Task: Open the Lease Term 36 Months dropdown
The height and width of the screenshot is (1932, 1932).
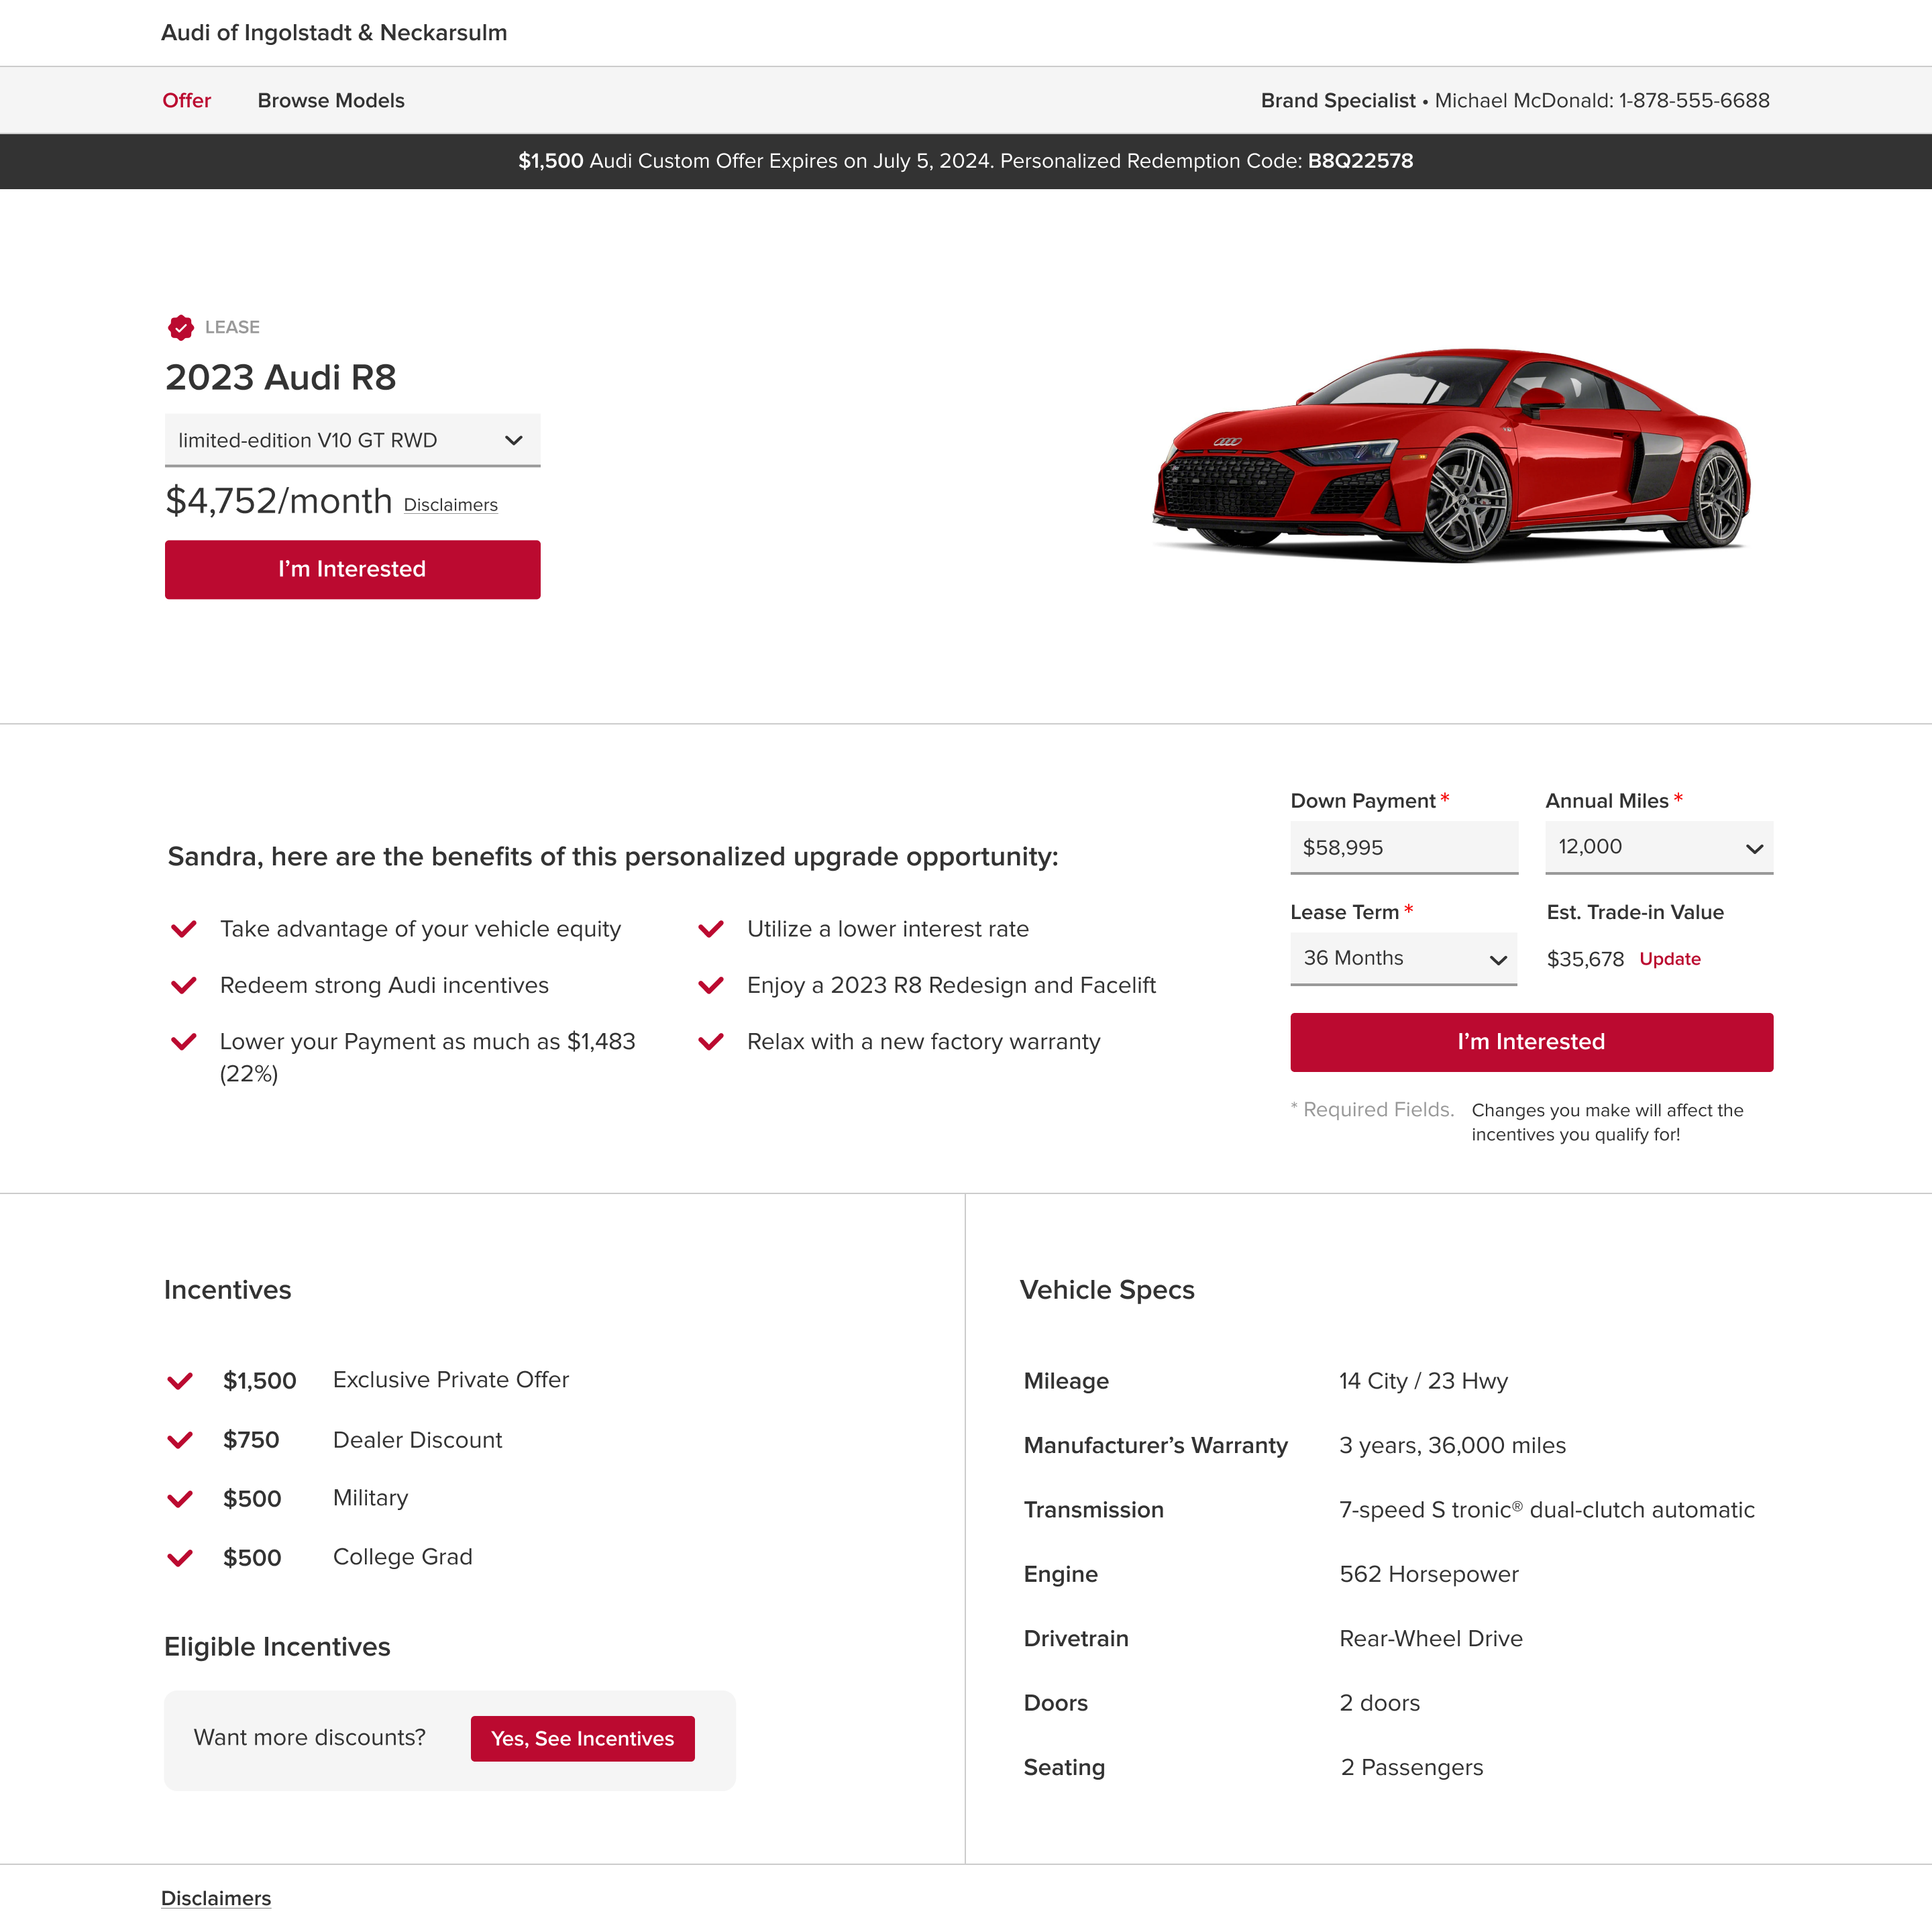Action: pos(1403,958)
